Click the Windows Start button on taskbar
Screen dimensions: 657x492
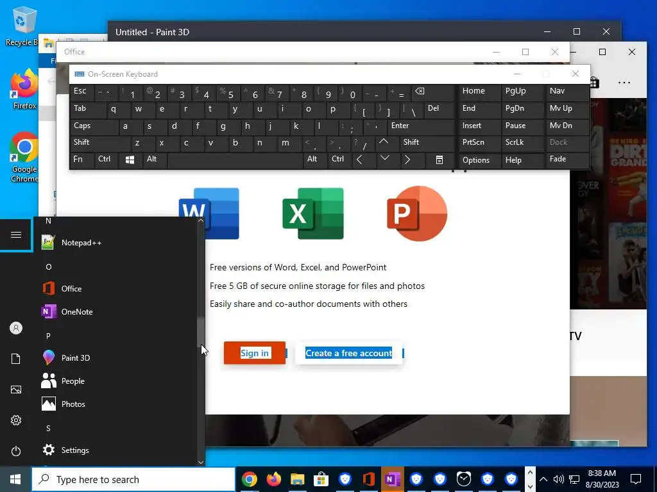pyautogui.click(x=15, y=479)
